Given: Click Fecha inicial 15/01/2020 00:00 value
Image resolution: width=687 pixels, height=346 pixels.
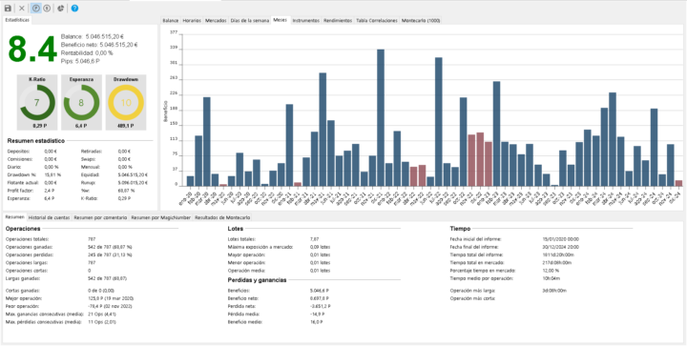Looking at the screenshot, I should coord(560,239).
